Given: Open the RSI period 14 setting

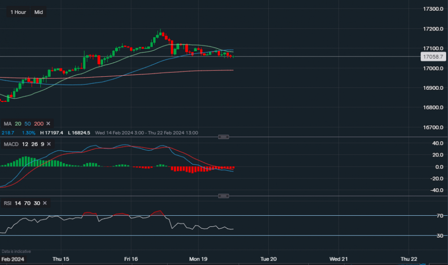Looking at the screenshot, I should [x=17, y=203].
